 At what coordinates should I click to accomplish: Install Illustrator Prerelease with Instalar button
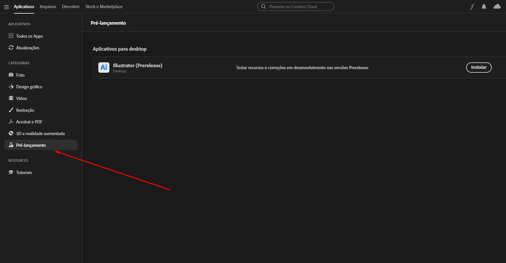coord(479,68)
